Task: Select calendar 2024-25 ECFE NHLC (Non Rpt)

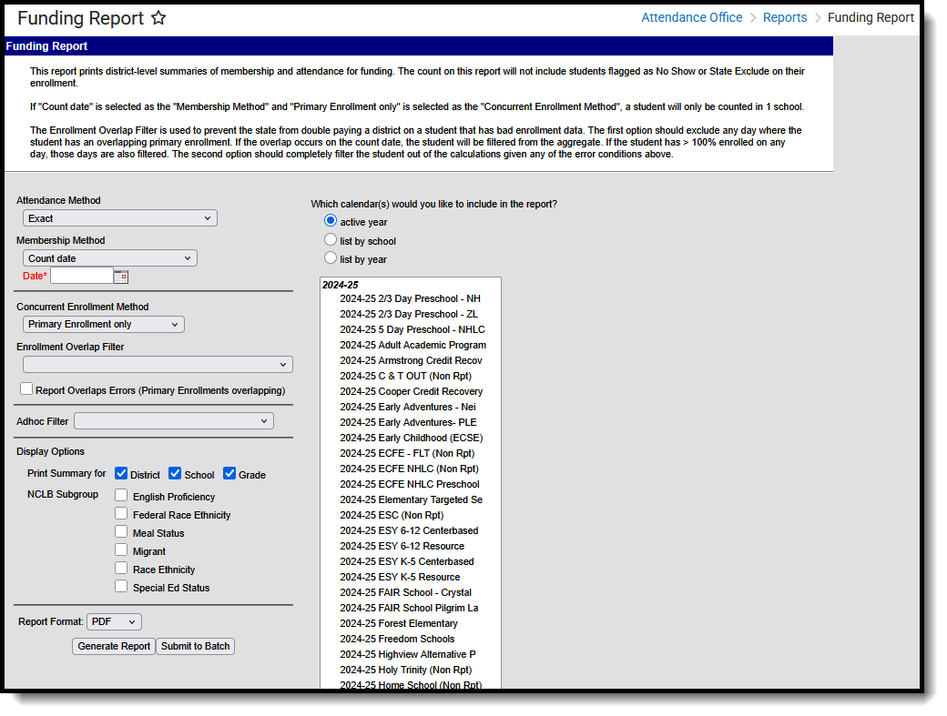Action: [x=409, y=469]
